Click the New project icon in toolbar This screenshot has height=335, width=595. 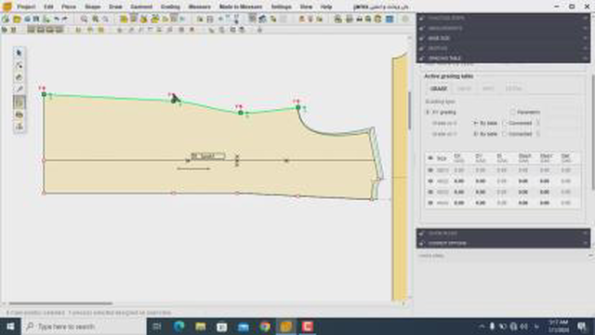[x=6, y=19]
